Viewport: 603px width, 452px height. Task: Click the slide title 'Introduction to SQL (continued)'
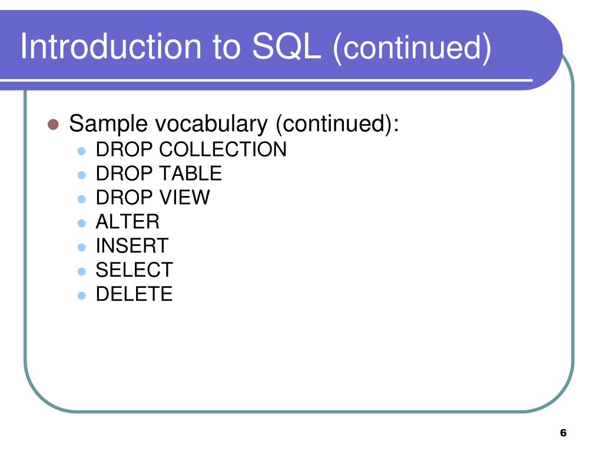coord(256,47)
